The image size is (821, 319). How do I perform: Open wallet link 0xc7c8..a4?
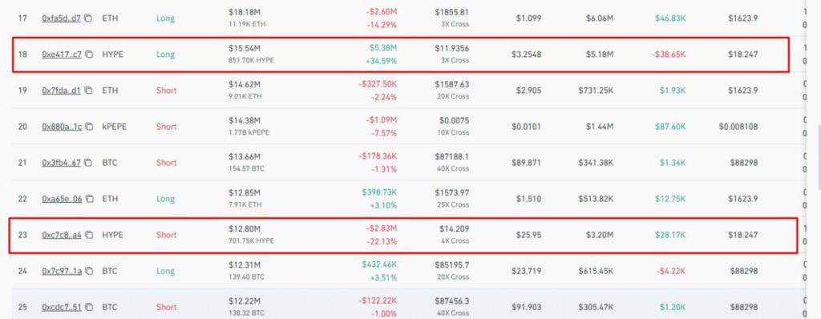(62, 235)
